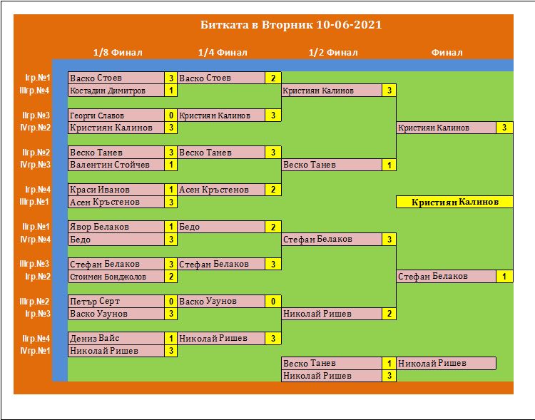The height and width of the screenshot is (420, 535).
Task: Select the 1/4 Финал column header
Action: [x=223, y=52]
